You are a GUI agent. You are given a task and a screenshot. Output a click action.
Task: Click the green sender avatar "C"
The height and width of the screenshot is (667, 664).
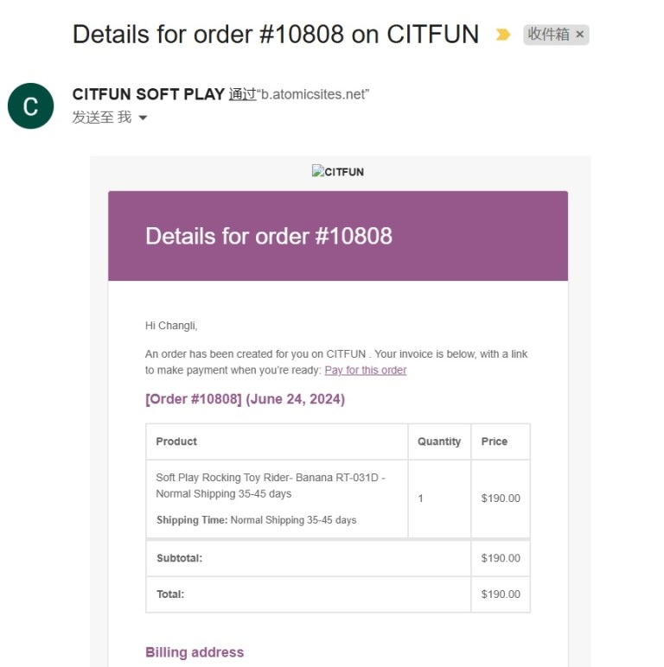pyautogui.click(x=30, y=106)
